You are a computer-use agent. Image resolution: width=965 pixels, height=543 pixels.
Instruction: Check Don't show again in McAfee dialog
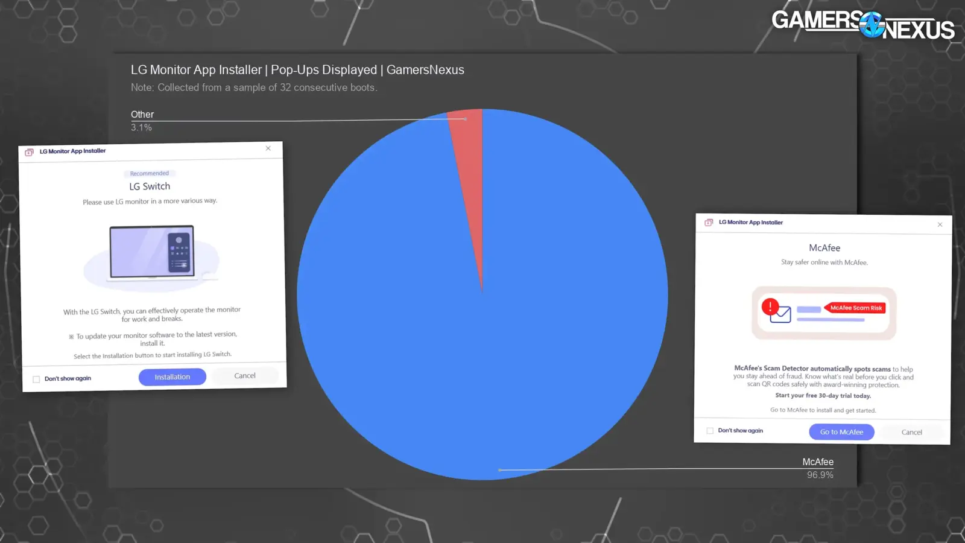710,431
